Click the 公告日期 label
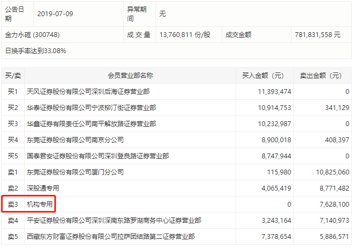Image resolution: width=355 pixels, height=248 pixels. coord(15,14)
